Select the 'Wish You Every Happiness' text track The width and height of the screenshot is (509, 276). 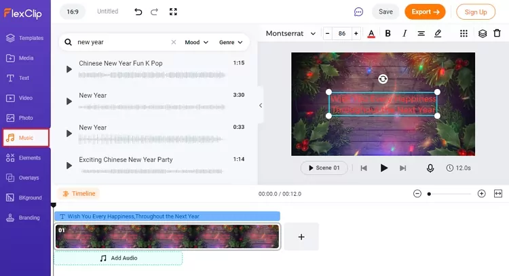(x=167, y=216)
